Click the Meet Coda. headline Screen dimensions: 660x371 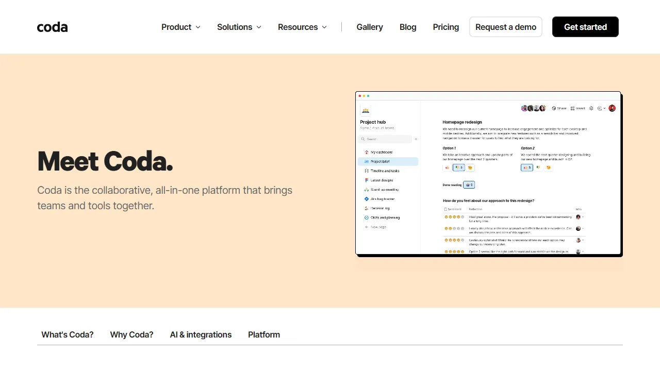[105, 161]
